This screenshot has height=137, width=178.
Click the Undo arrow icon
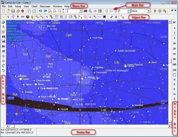click(41, 11)
